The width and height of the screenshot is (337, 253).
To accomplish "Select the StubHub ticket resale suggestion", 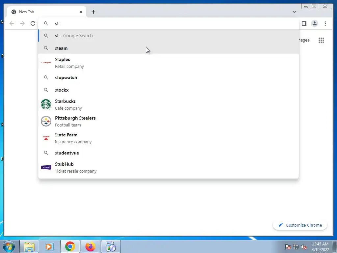I will (168, 167).
